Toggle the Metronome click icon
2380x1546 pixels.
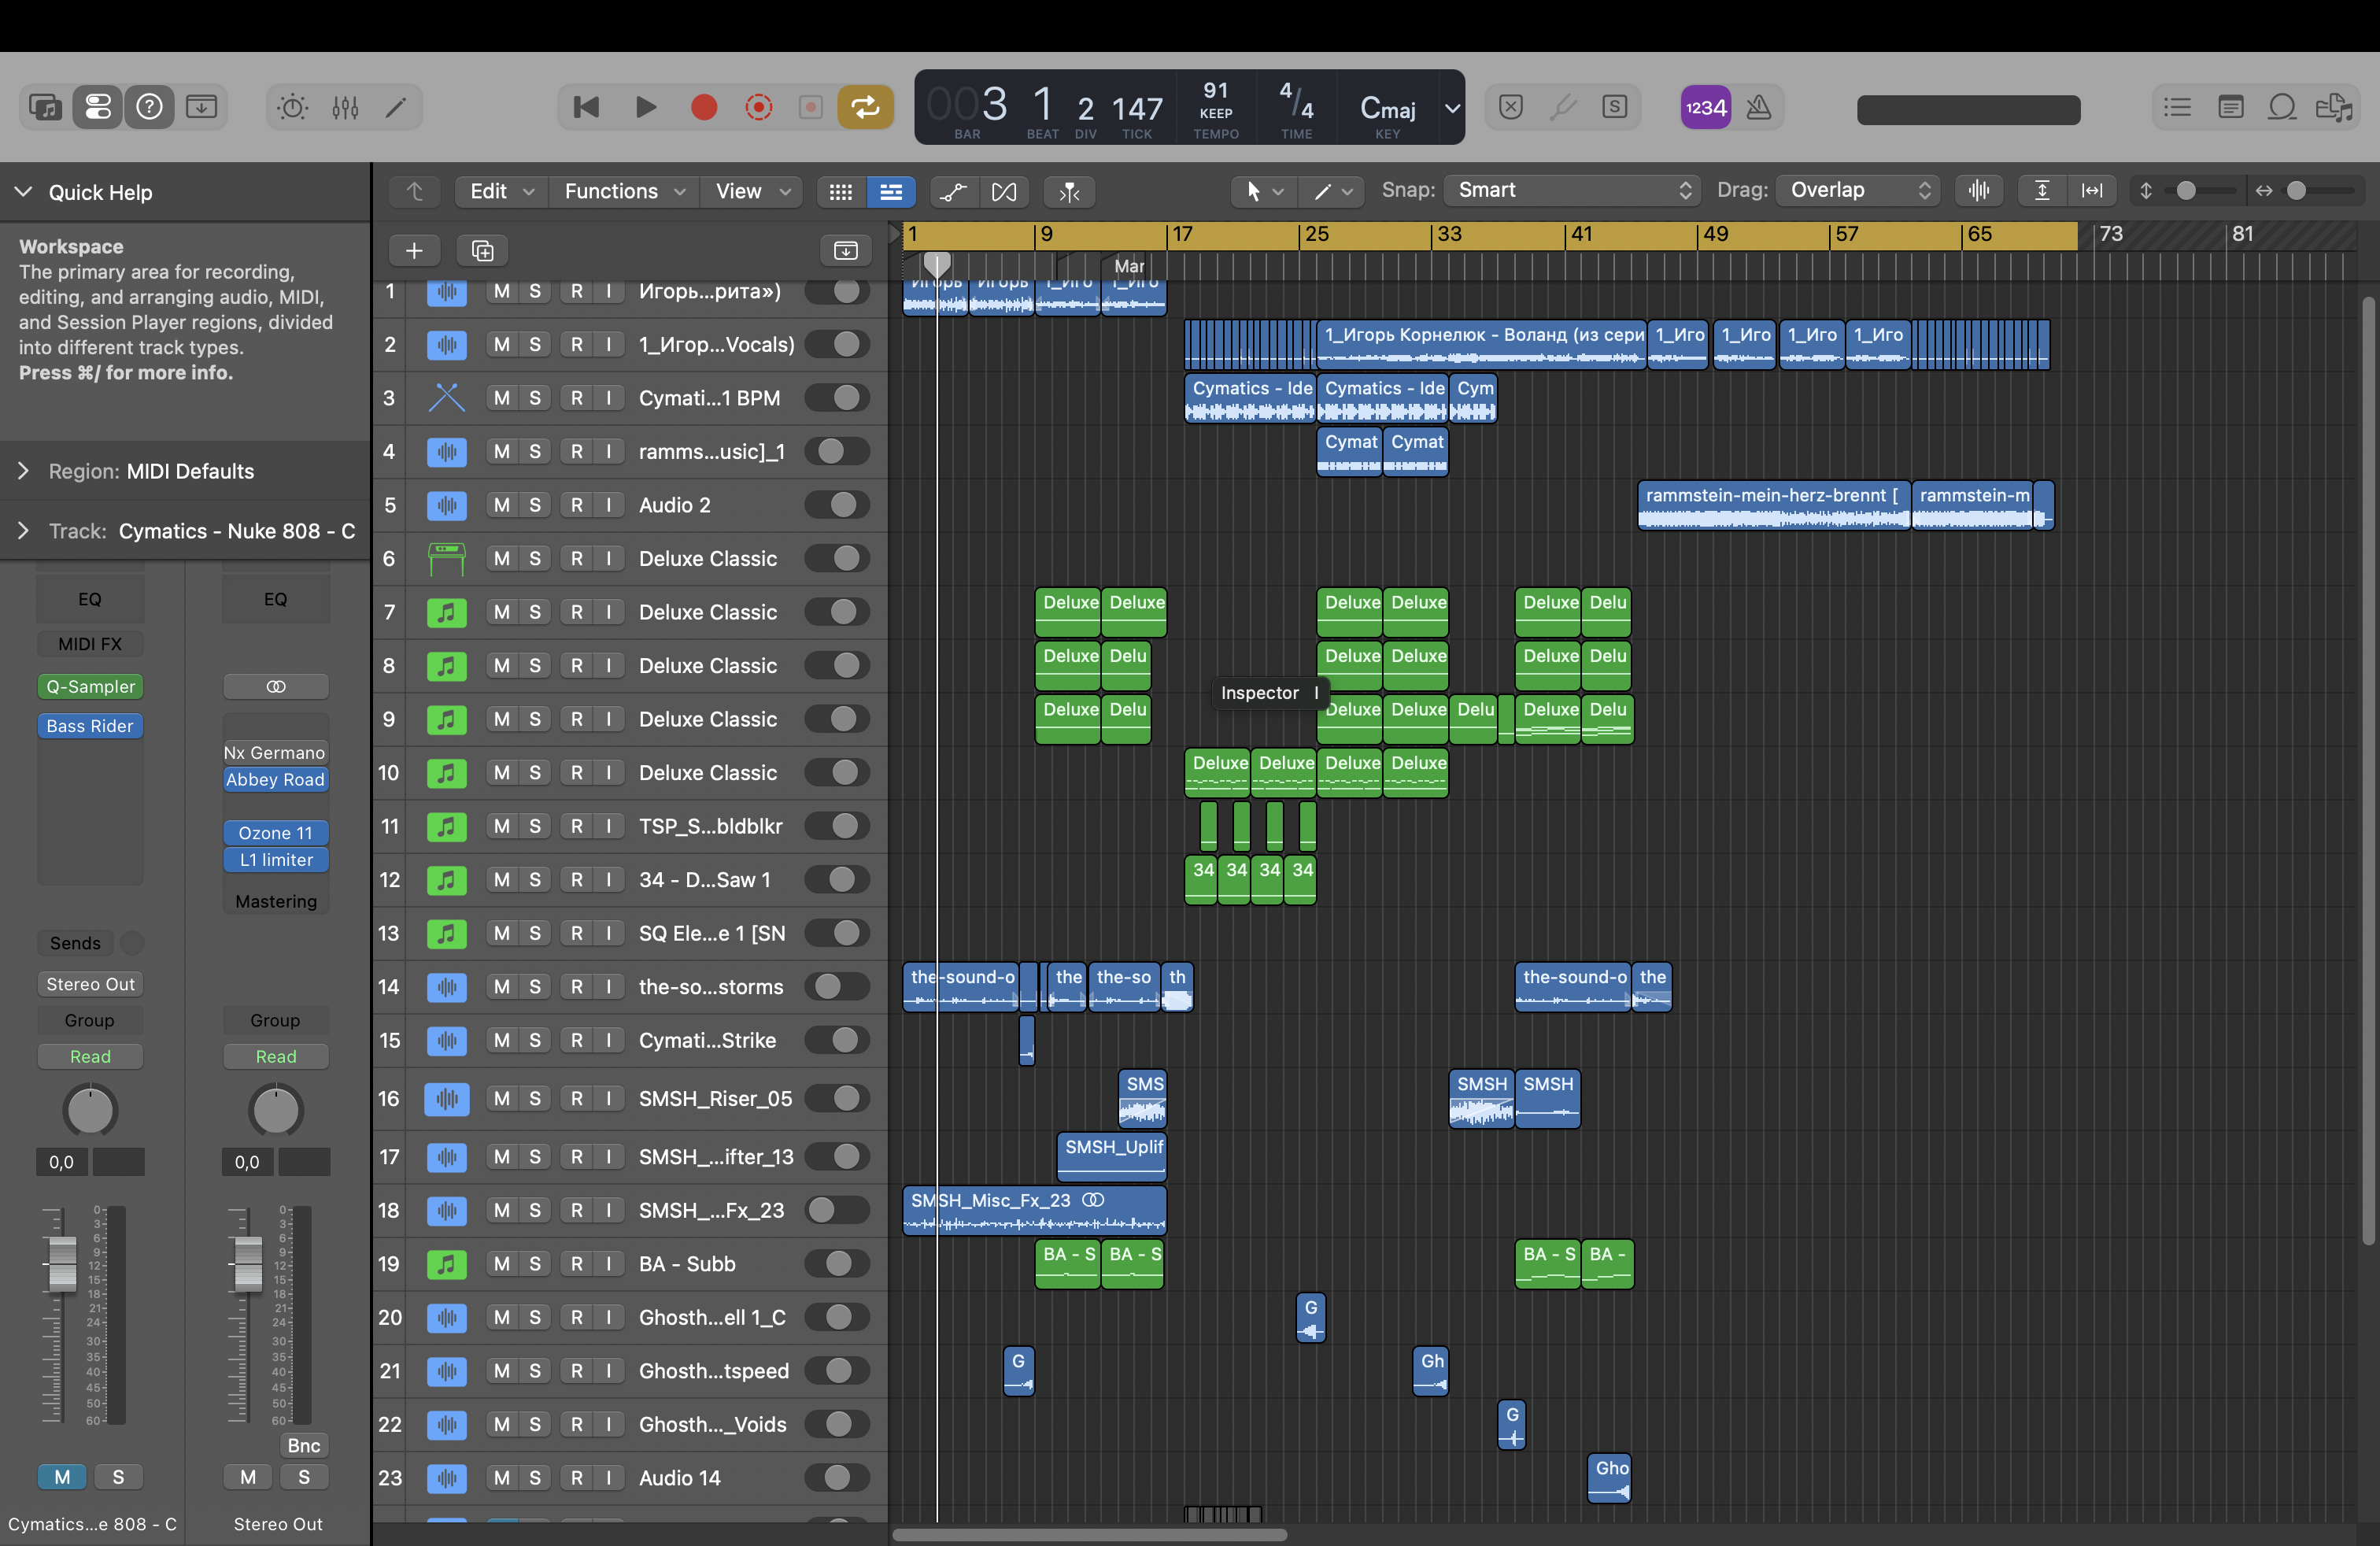(x=1758, y=107)
